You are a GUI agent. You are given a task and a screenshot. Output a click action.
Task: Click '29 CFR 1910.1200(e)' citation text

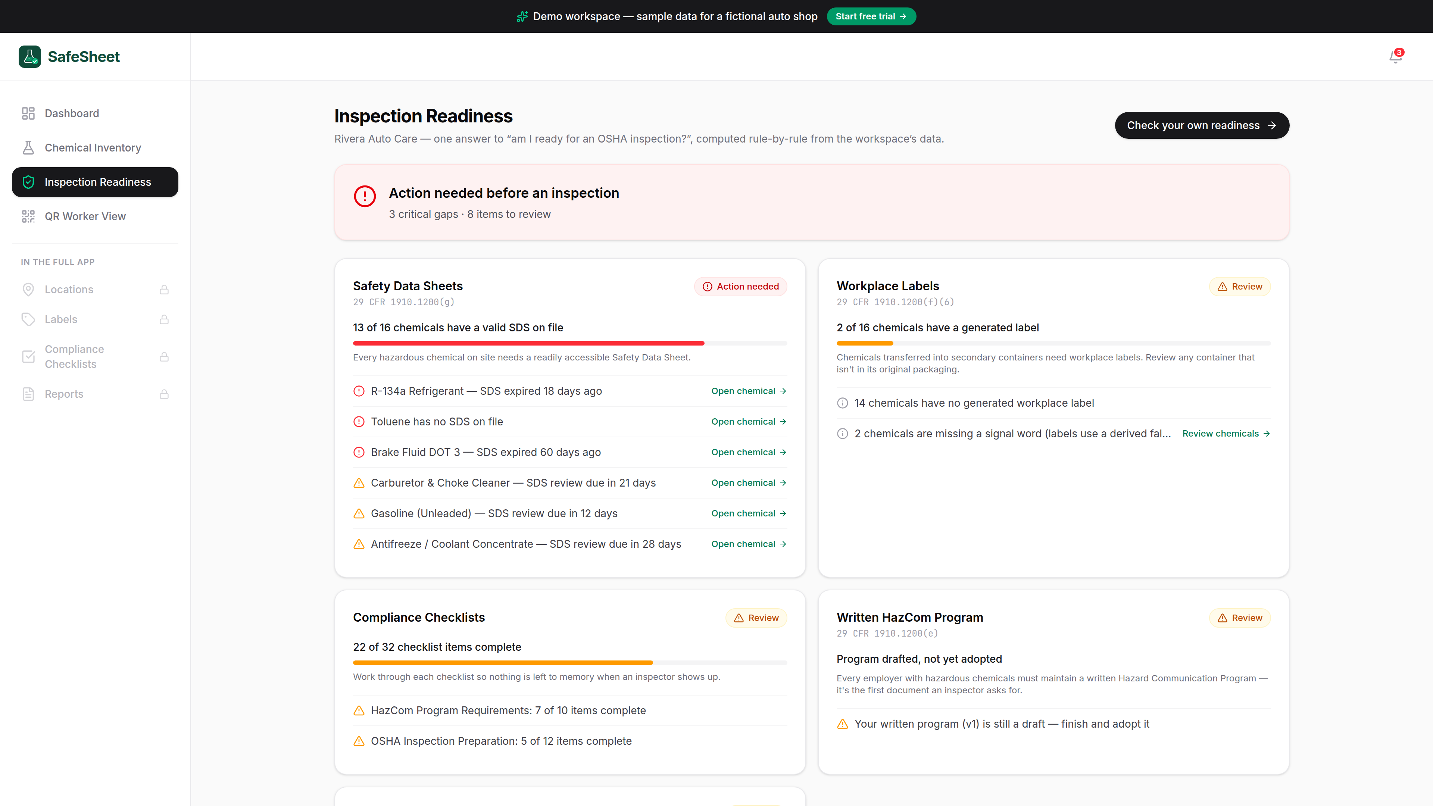(x=887, y=634)
